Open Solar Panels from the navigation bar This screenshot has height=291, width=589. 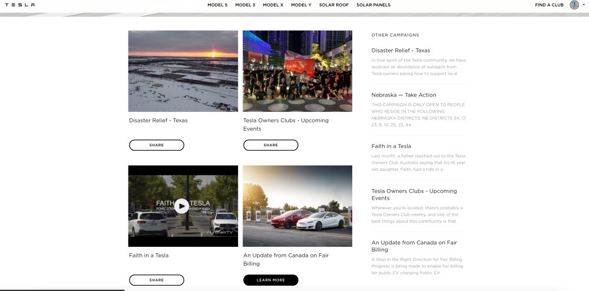click(373, 5)
